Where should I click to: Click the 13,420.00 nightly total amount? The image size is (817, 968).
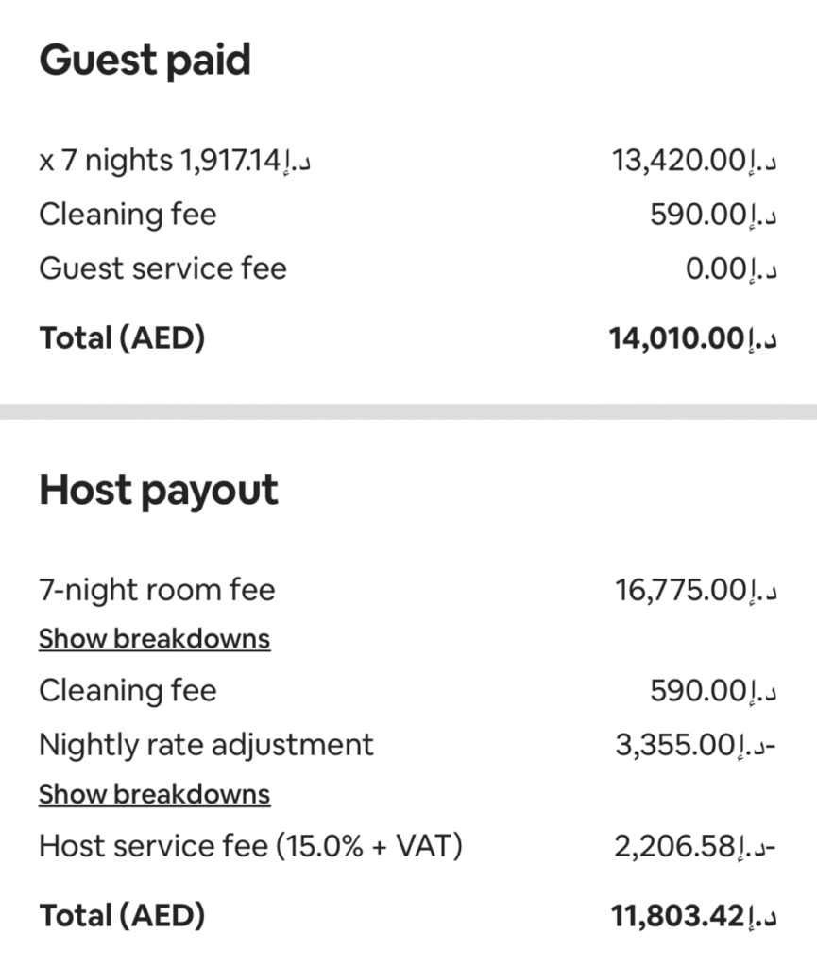coord(694,162)
